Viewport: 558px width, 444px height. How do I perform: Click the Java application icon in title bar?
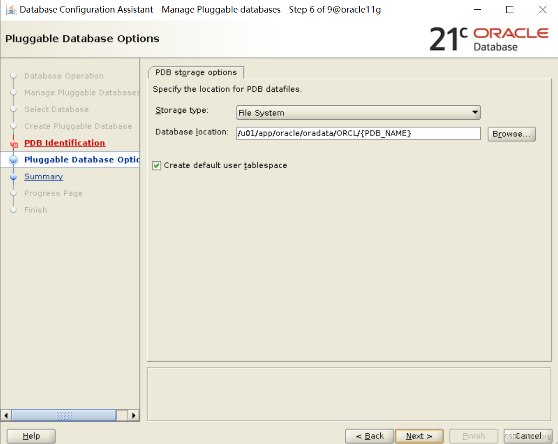(11, 9)
